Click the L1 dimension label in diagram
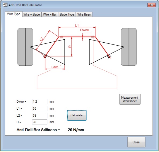159x152 pixels. pos(77,25)
